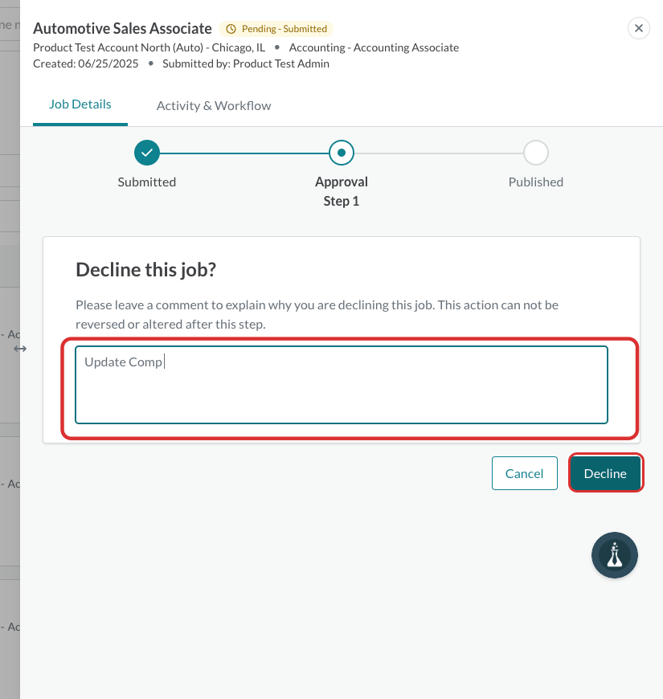Click the dimmed background list behind panel
Screen dimensions: 663x699
point(10,349)
